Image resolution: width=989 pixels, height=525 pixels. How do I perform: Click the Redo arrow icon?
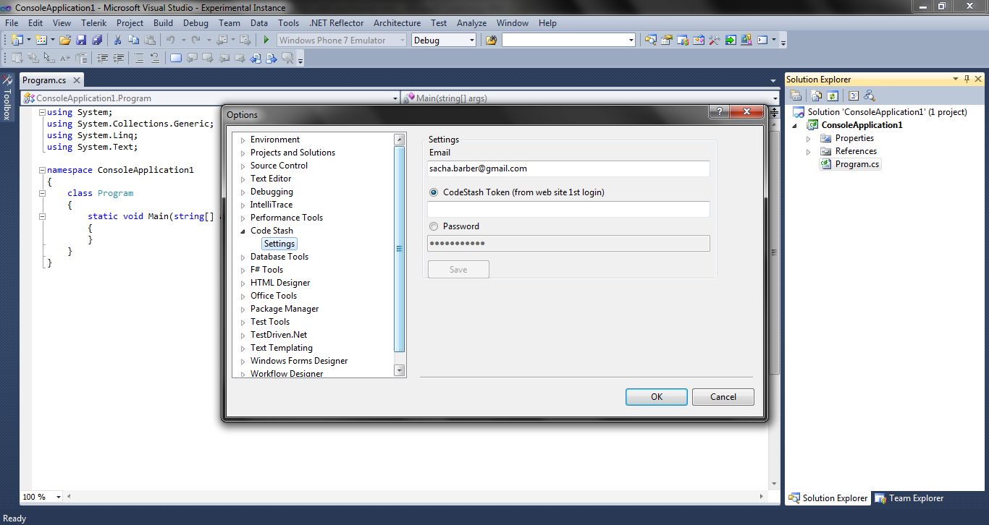coord(195,40)
